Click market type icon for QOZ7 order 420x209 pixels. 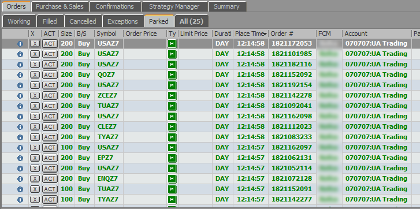(172, 75)
